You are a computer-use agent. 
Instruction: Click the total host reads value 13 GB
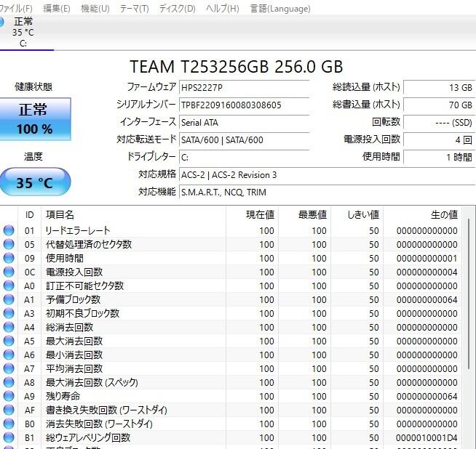point(439,88)
